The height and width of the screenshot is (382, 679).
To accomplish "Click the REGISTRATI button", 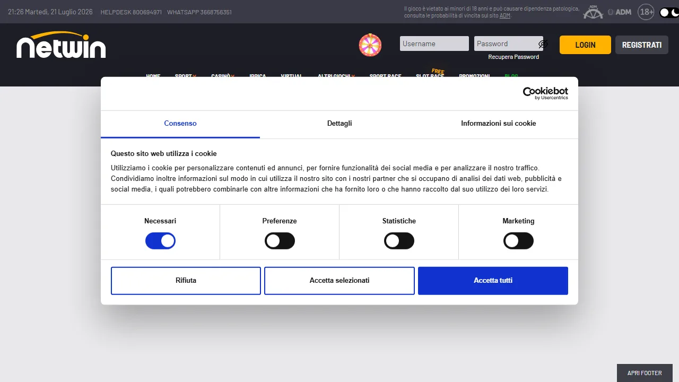I will click(x=642, y=45).
